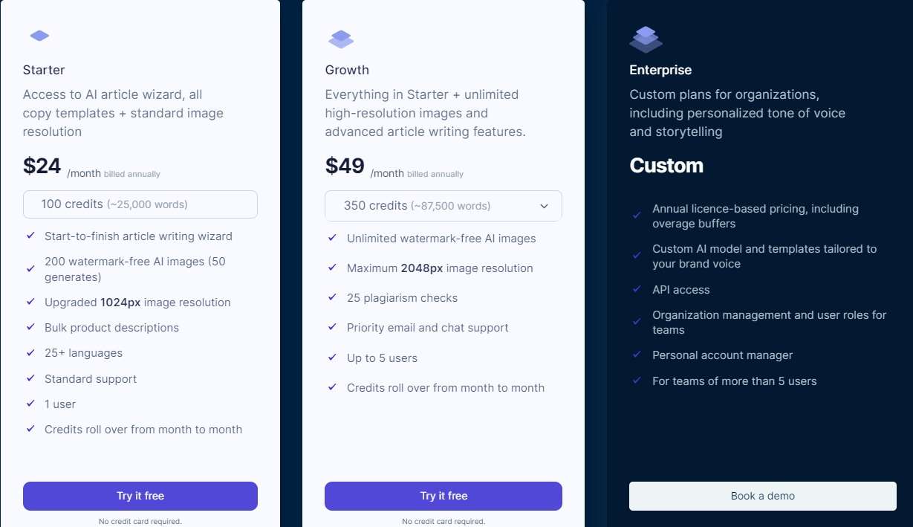
Task: Click the Enterprise plan heading
Action: pos(660,70)
